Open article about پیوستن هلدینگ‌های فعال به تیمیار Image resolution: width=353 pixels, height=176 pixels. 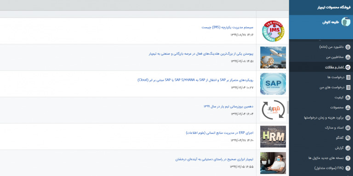[x=201, y=54]
